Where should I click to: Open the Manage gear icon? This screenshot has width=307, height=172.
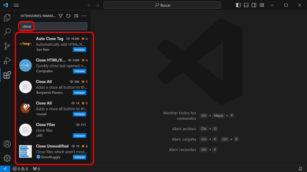[x=7, y=158]
